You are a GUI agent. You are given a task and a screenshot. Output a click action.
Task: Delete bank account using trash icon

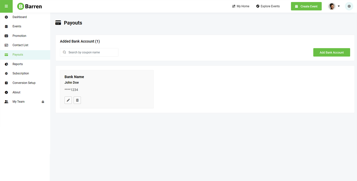(77, 100)
